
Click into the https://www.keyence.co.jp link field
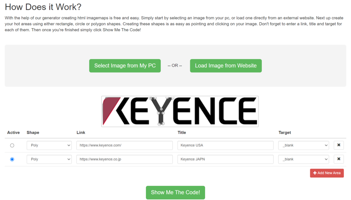[124, 159]
